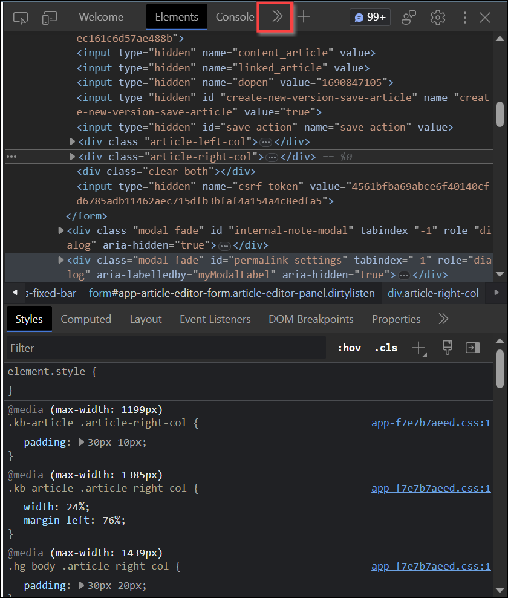The width and height of the screenshot is (508, 598).
Task: Click the DOM tree vertical scrollbar
Action: pos(500,114)
